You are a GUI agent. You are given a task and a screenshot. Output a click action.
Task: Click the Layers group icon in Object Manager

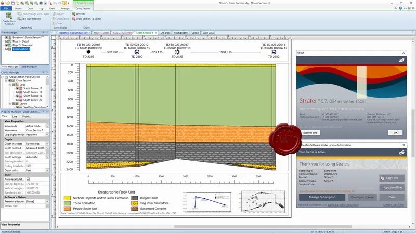(x=17, y=103)
